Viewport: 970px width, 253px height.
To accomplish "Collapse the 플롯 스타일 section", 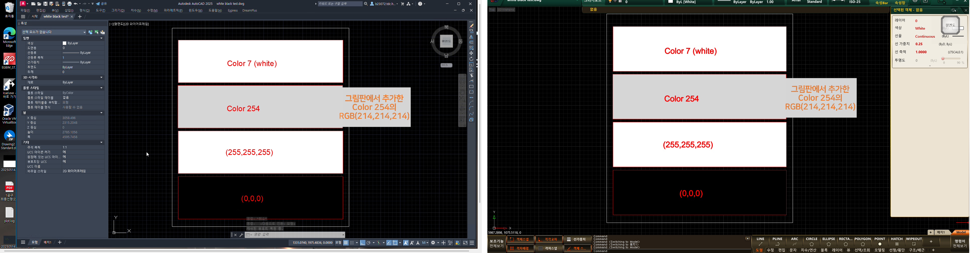I will 101,88.
